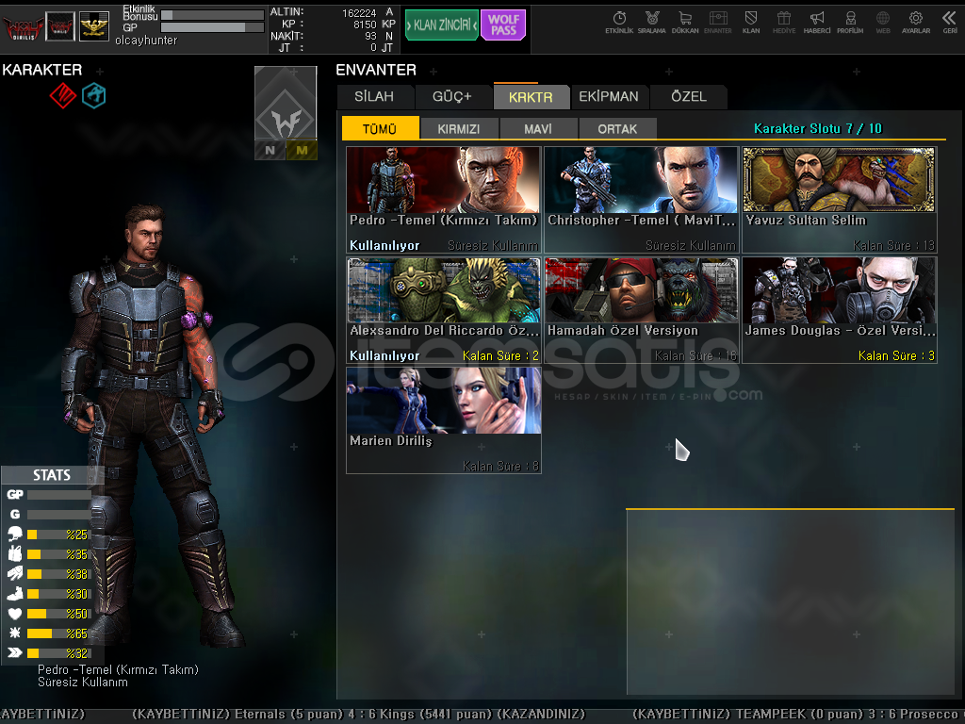Image resolution: width=965 pixels, height=724 pixels.
Task: Toggle the N mode button
Action: pos(270,150)
